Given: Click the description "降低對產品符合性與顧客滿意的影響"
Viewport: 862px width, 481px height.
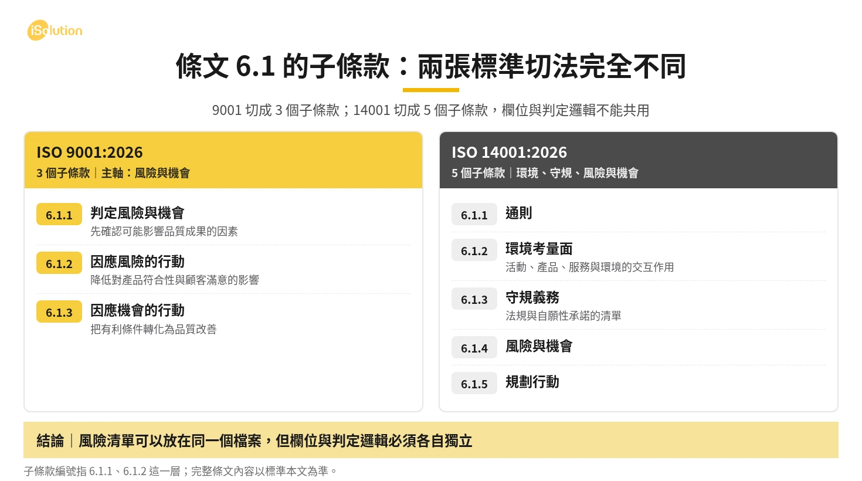Looking at the screenshot, I should click(175, 280).
